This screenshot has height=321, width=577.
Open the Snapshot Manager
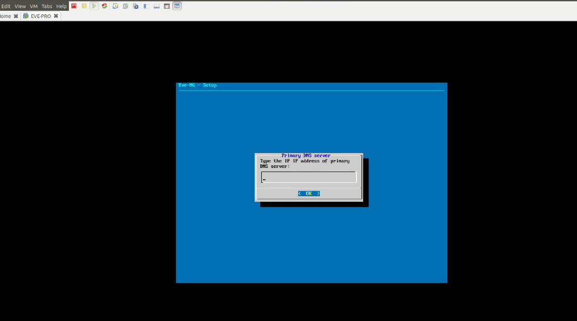point(135,6)
